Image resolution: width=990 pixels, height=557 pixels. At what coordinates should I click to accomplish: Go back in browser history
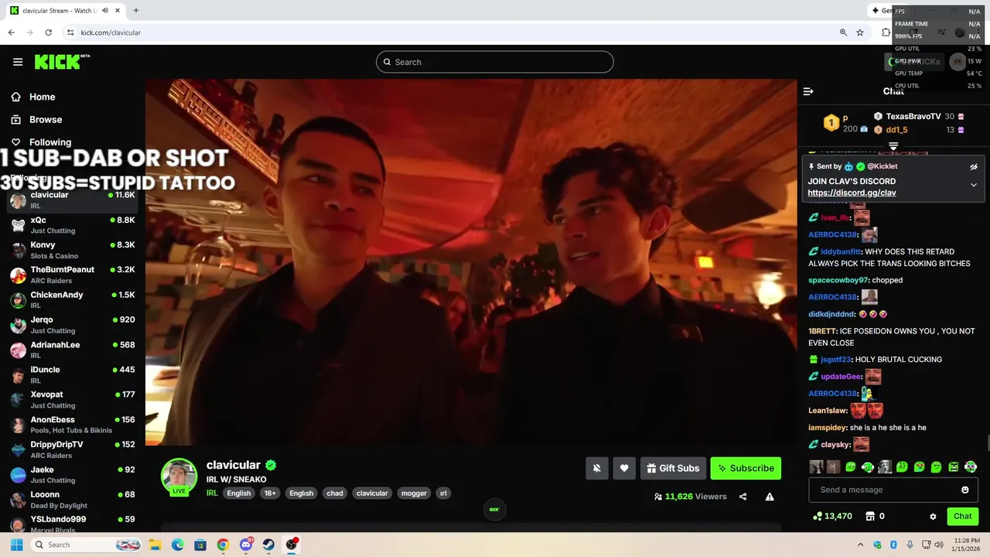tap(12, 32)
